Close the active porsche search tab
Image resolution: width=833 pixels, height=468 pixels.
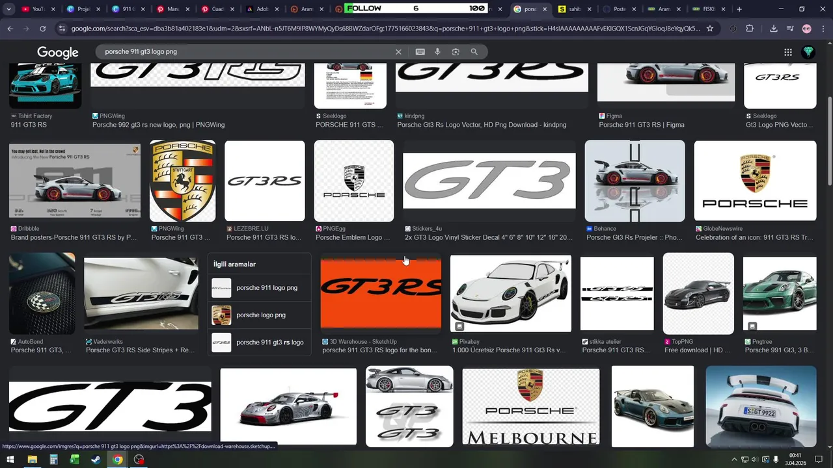[545, 9]
